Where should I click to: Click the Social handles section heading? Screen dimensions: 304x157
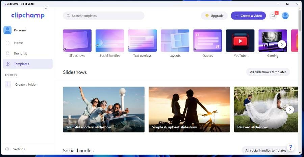tap(78, 151)
